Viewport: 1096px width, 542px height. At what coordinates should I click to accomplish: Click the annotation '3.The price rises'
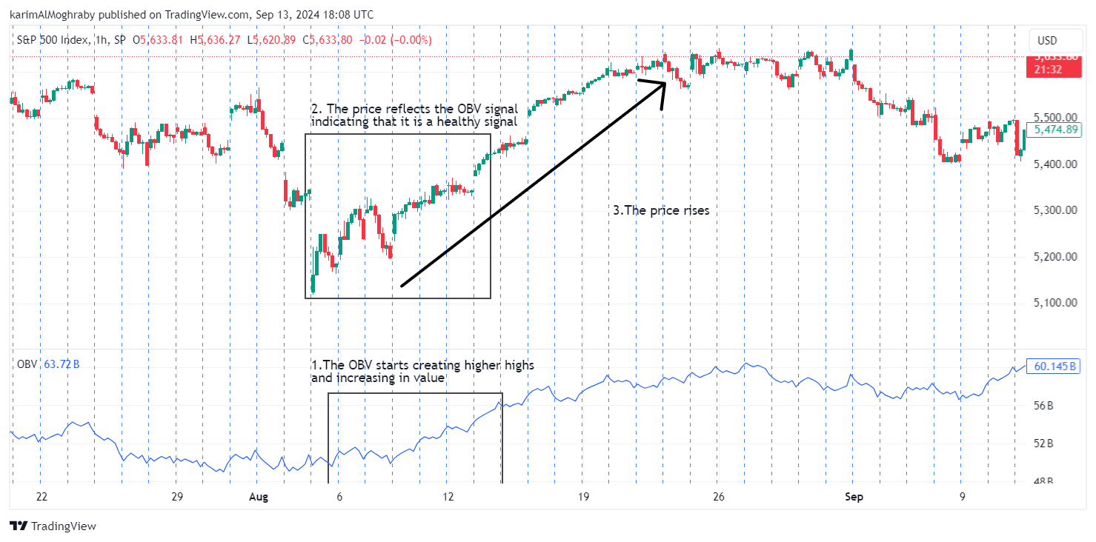point(661,211)
